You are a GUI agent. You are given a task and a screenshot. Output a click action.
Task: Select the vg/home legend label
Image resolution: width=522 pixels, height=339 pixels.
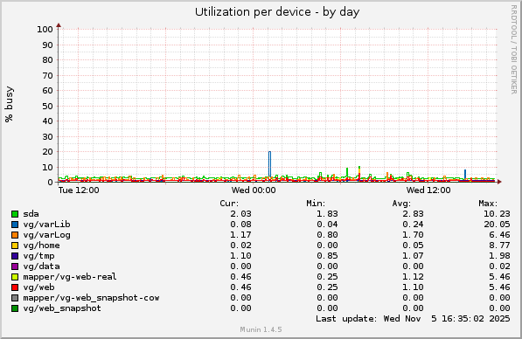(41, 246)
